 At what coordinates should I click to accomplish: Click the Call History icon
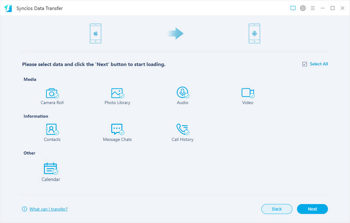(x=182, y=129)
